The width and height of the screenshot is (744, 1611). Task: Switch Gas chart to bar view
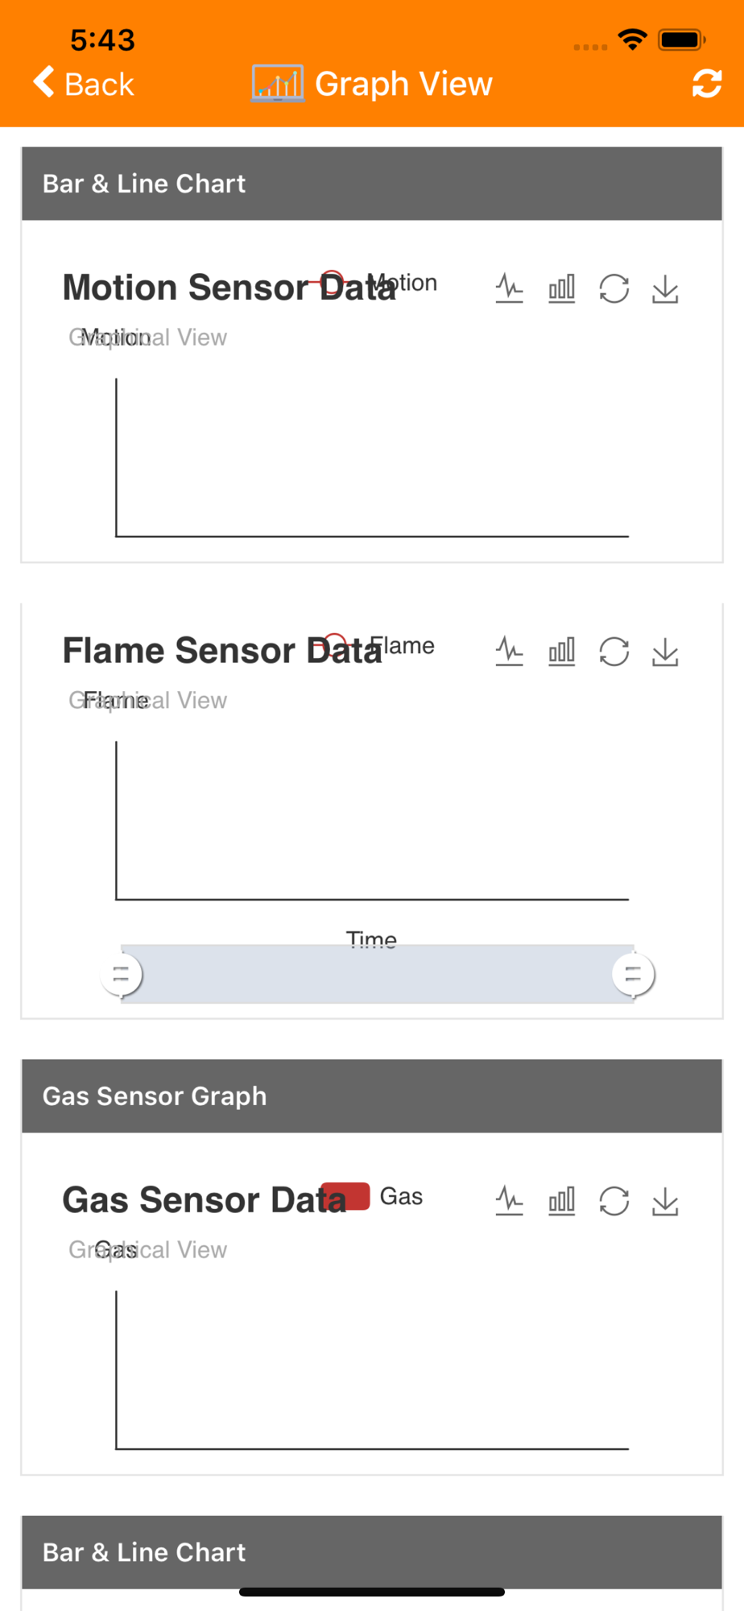coord(561,1201)
